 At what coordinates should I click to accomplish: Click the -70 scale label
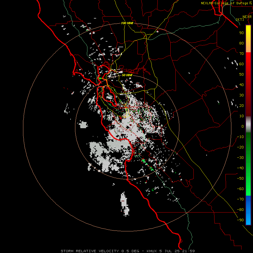click(x=240, y=199)
